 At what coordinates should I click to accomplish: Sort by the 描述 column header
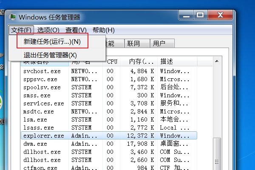[x=177, y=62]
